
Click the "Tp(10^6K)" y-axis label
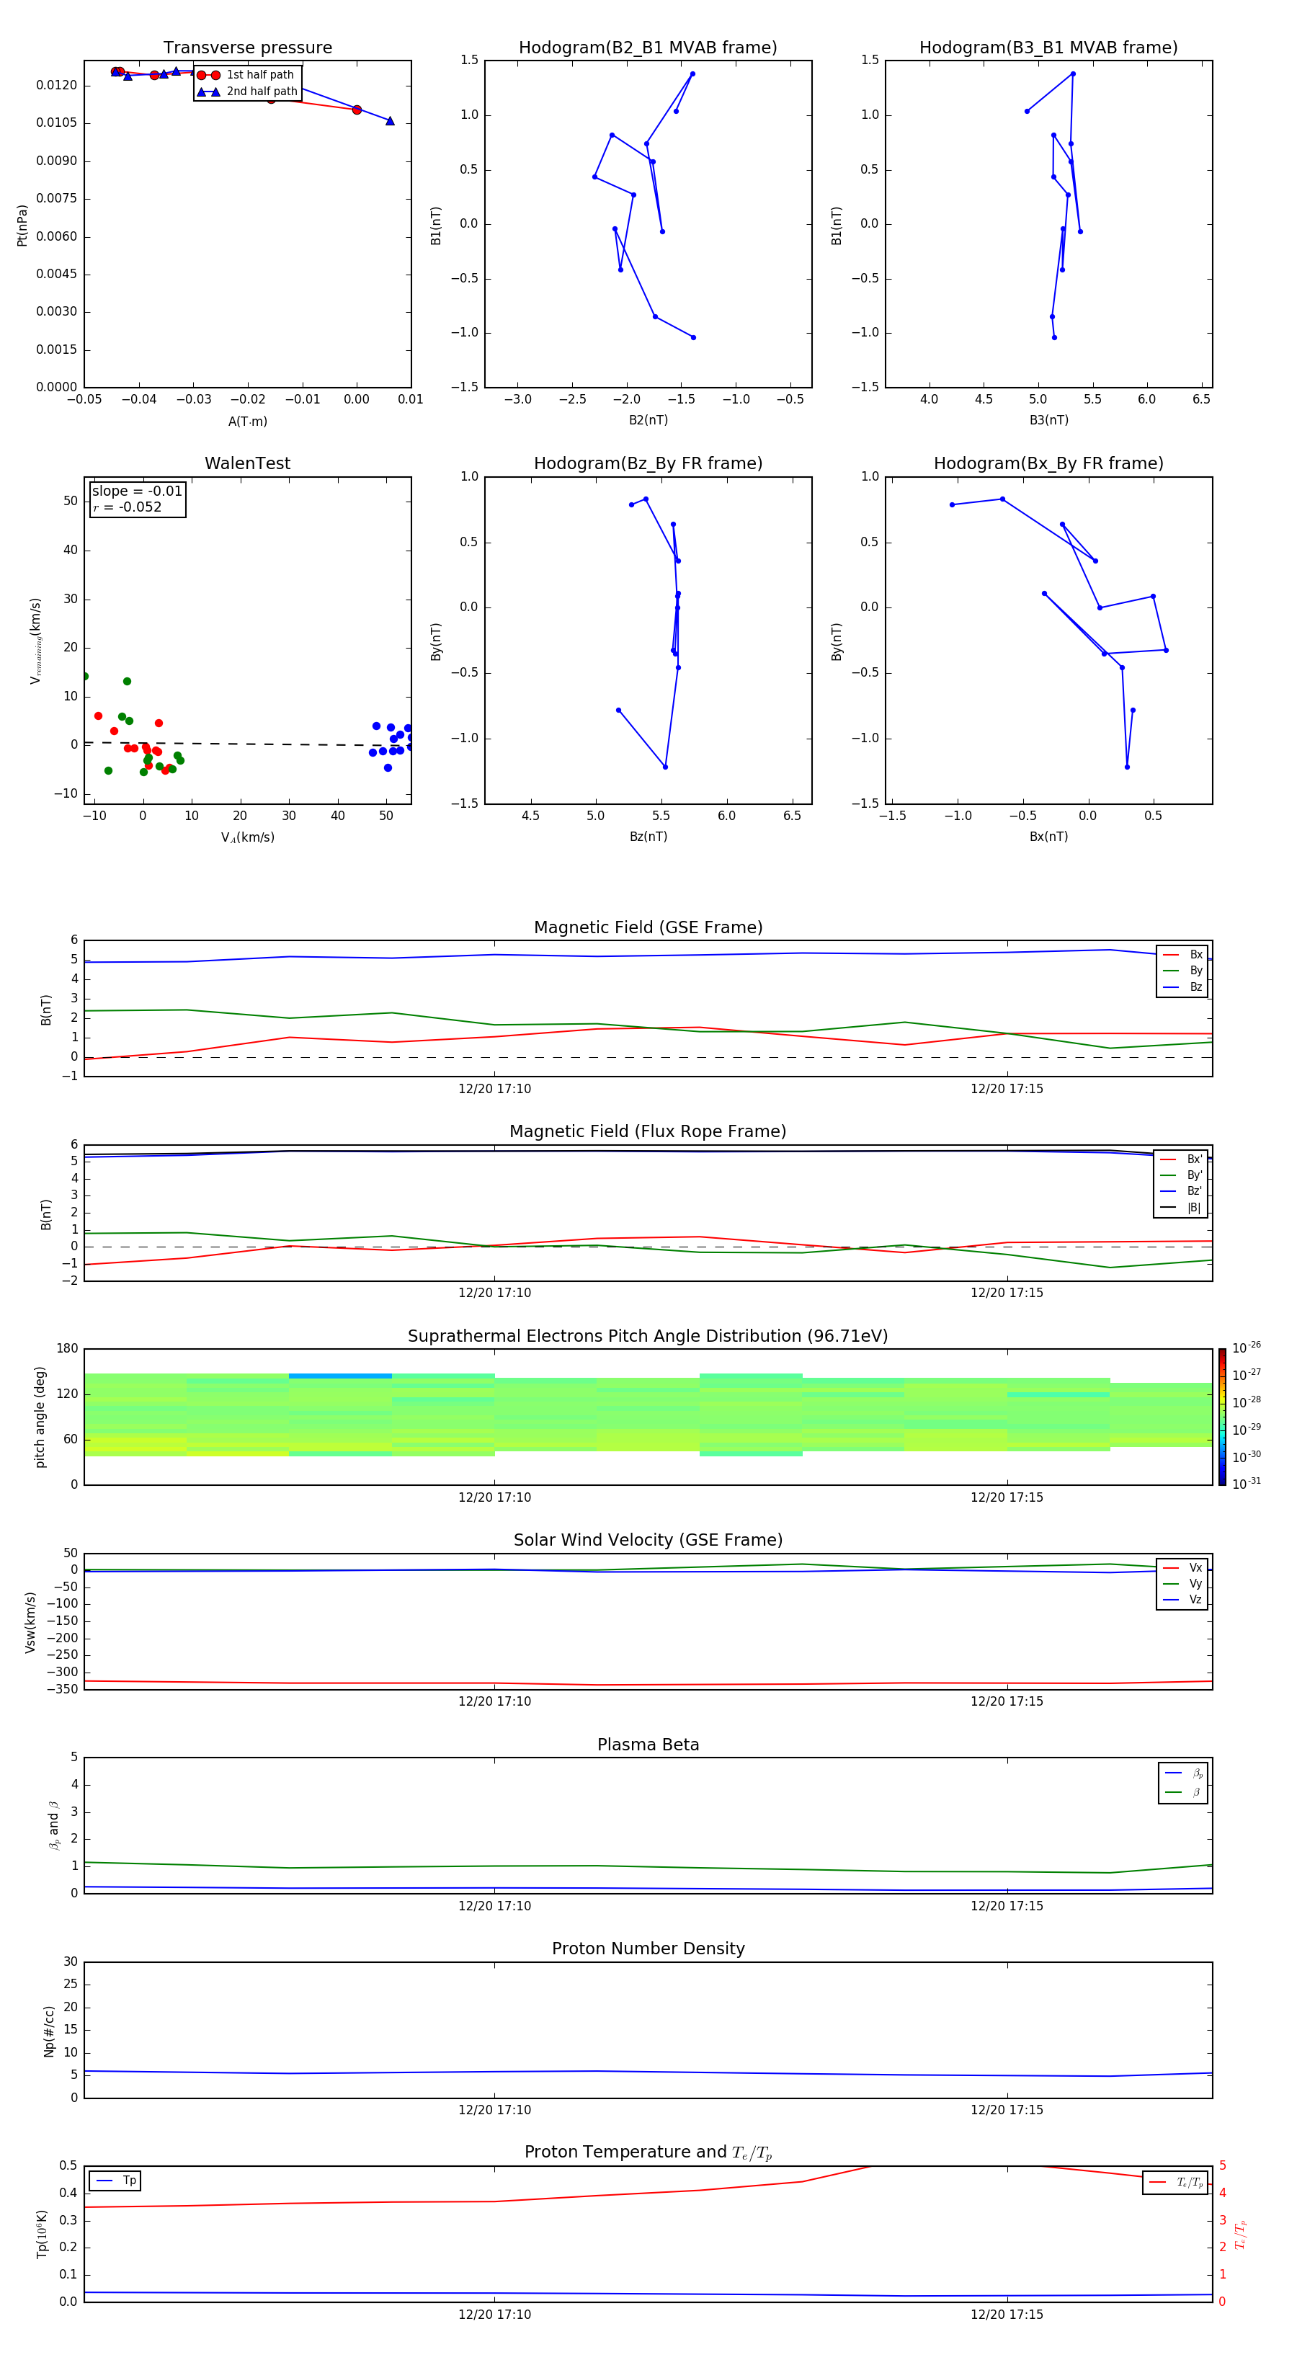click(x=42, y=2234)
